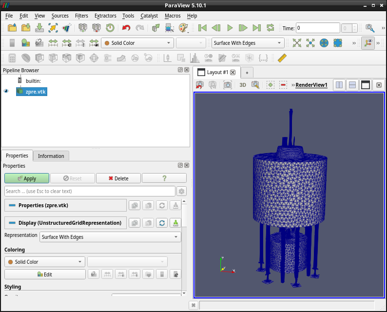Click the Reset Camera icon
Screen dimensions: 387x312
297,43
